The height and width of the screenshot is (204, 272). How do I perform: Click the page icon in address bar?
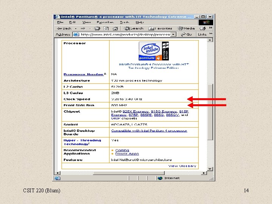(76, 34)
